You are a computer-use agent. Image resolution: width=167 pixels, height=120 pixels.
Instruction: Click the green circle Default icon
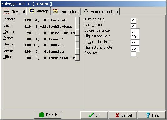(42, 115)
